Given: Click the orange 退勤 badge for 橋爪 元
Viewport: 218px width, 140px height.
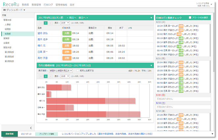Looking at the screenshot, I should pyautogui.click(x=66, y=45).
